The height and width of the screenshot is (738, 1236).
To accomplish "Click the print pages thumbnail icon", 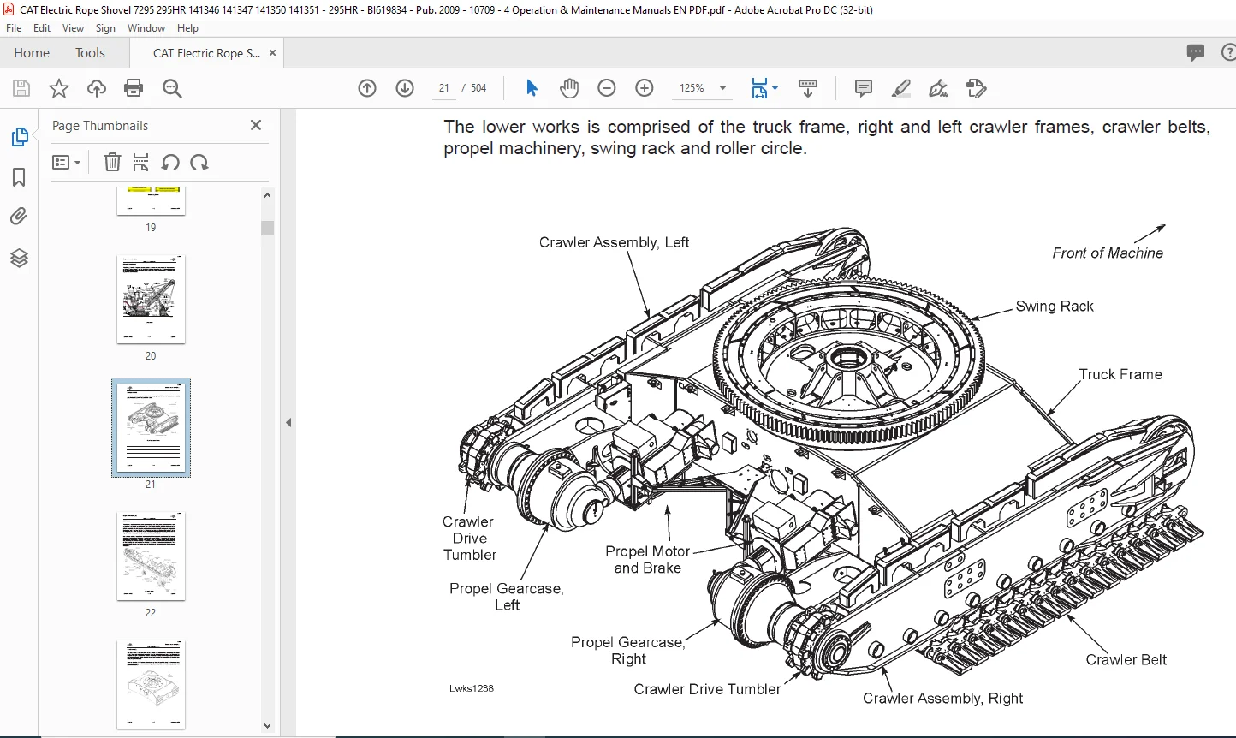I will click(141, 162).
